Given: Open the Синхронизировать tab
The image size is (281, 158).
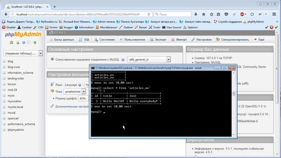Looking at the screenshot, I should click(x=232, y=39).
